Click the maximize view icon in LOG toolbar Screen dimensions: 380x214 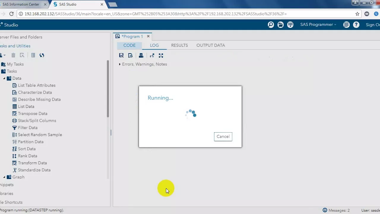161,56
